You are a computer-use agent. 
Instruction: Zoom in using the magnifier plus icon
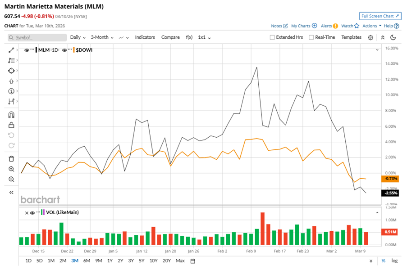(x=11, y=169)
